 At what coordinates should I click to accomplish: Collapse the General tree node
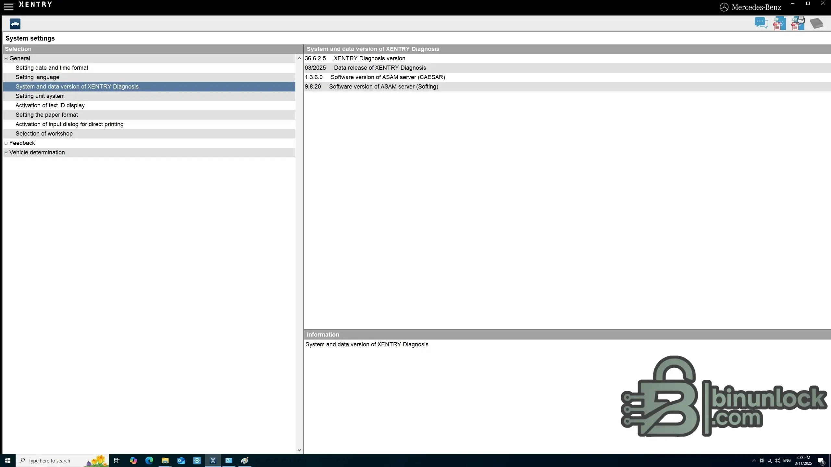tap(6, 58)
